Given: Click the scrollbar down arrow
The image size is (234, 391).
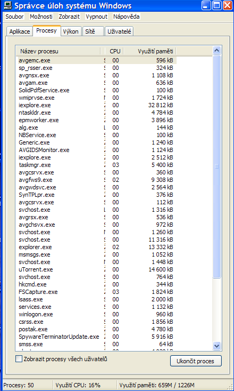Looking at the screenshot, I should (x=217, y=346).
